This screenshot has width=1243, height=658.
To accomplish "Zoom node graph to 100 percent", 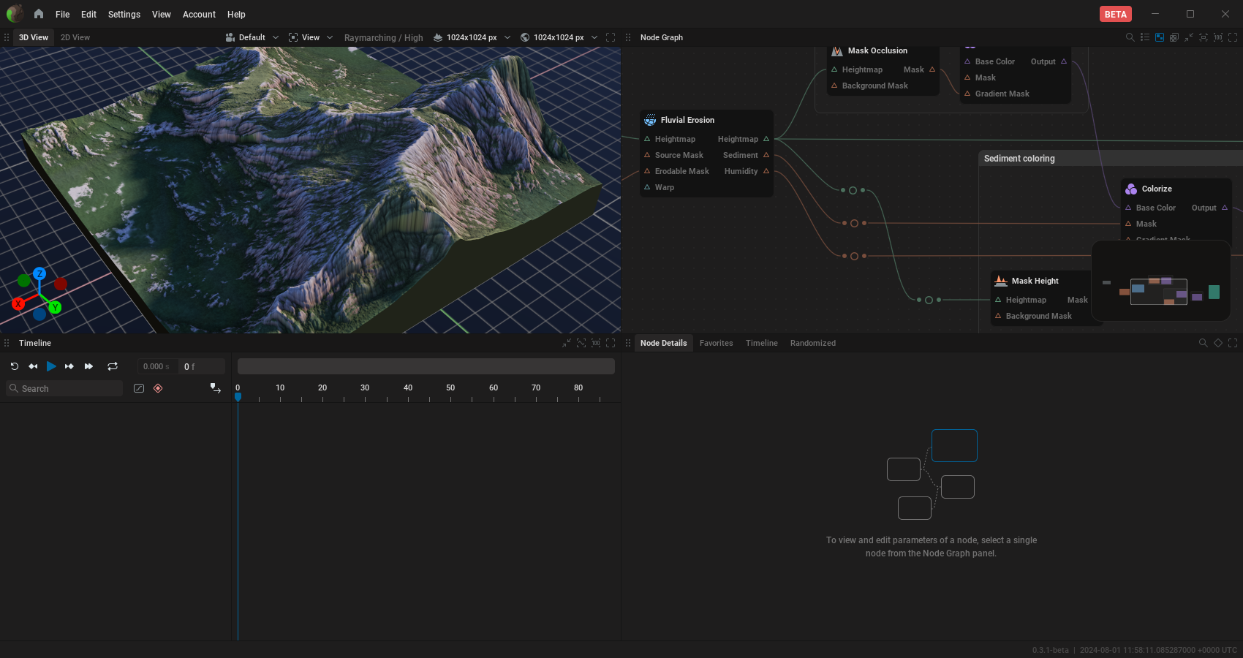I will [1218, 37].
